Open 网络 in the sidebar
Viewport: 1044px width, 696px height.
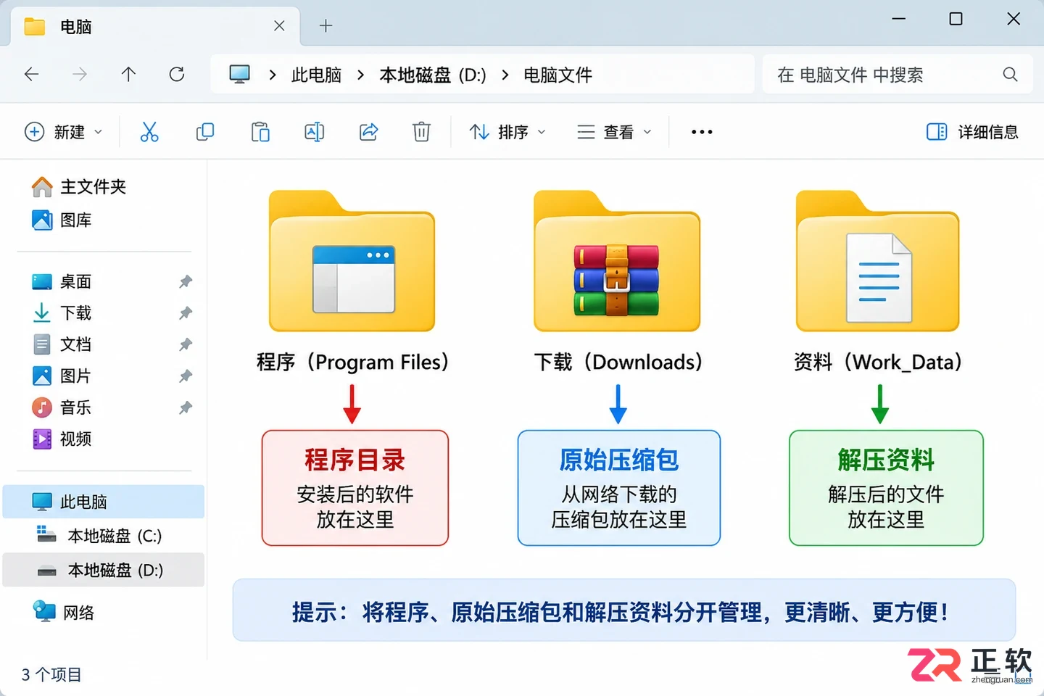pos(64,613)
